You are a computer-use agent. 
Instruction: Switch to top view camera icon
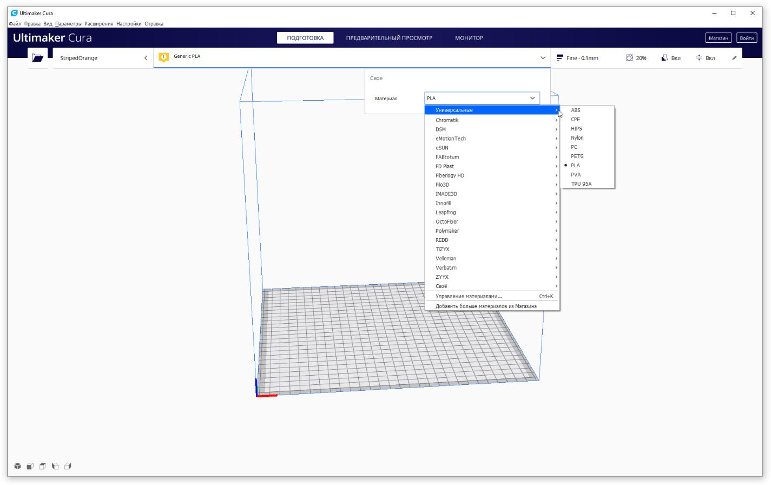(43, 466)
